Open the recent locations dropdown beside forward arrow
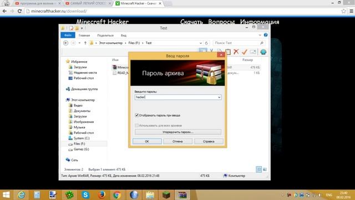This screenshot has width=355, height=200. pos(79,43)
